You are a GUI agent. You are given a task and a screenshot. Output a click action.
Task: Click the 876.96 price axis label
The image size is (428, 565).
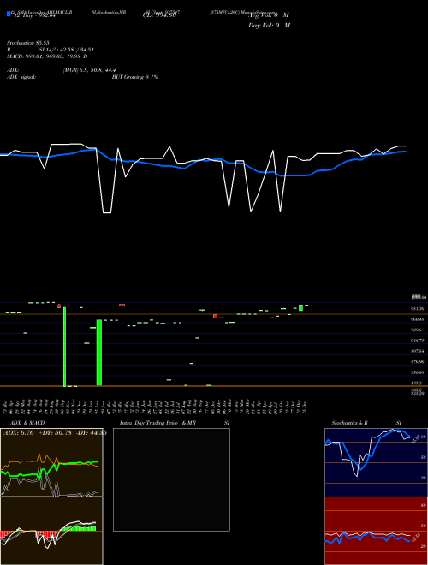[x=418, y=361]
